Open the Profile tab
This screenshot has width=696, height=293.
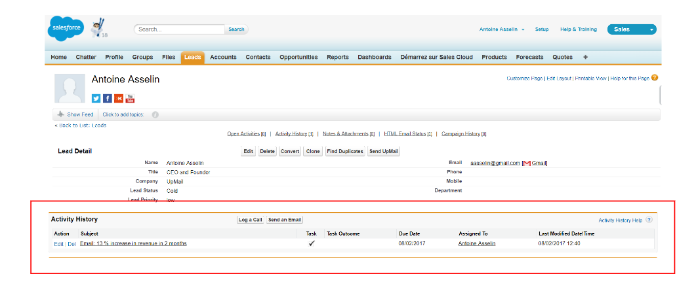[114, 57]
